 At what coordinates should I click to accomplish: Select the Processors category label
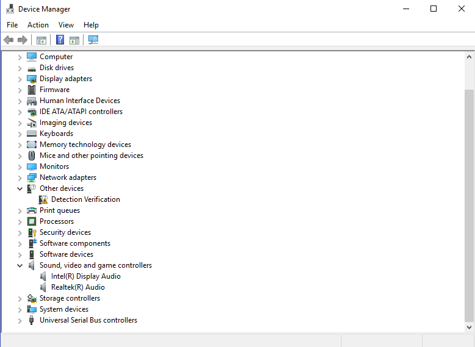[x=57, y=221]
